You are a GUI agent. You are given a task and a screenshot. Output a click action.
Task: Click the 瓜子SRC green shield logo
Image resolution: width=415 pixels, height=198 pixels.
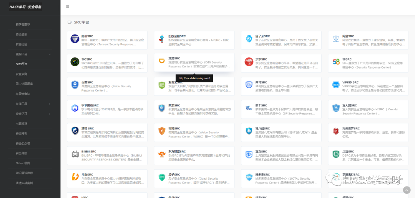pos(162,177)
